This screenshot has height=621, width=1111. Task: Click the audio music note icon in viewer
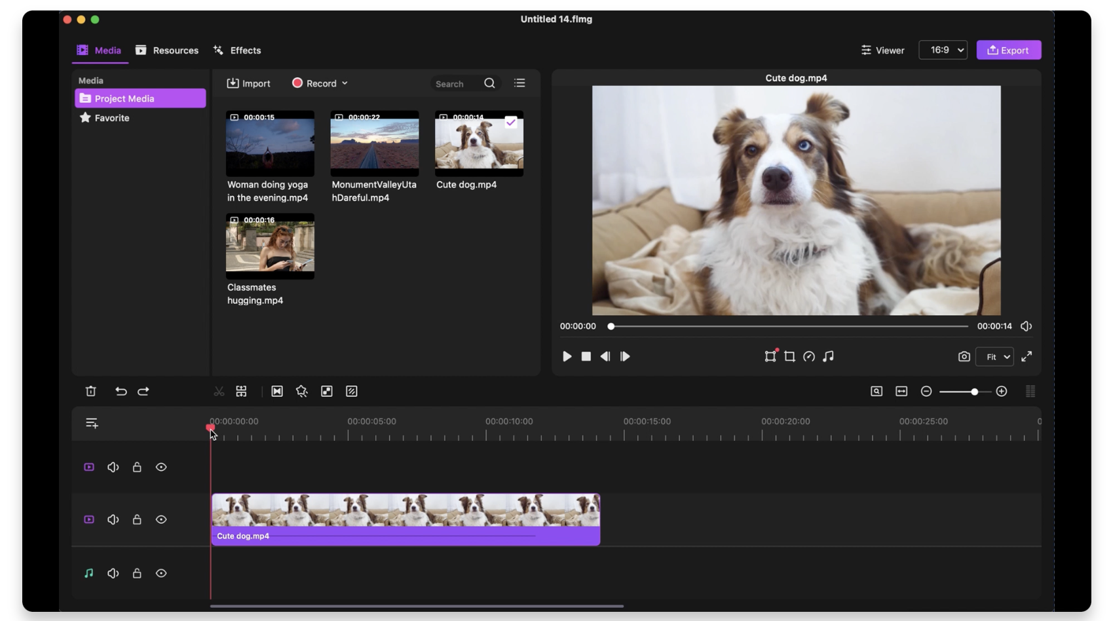[829, 356]
